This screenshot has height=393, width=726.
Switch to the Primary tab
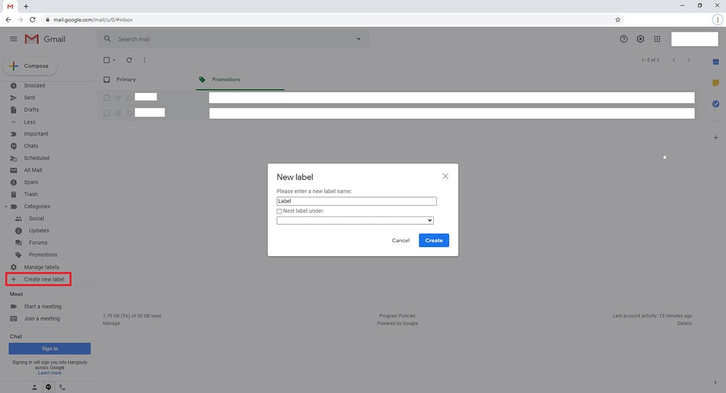[x=126, y=79]
